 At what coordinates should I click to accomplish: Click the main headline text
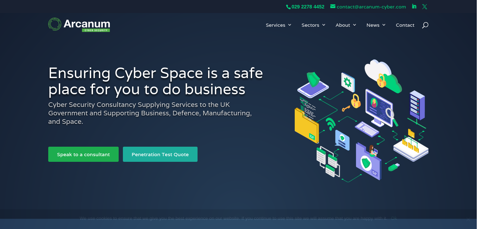tap(156, 81)
